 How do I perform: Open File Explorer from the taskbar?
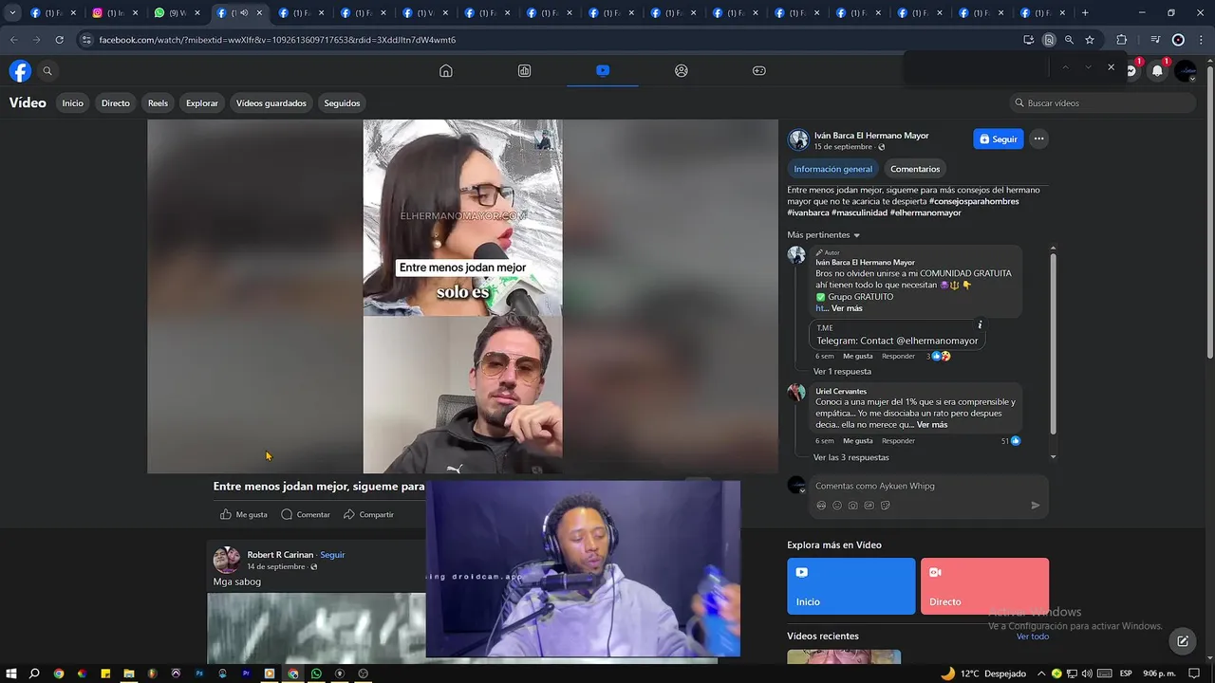129,674
